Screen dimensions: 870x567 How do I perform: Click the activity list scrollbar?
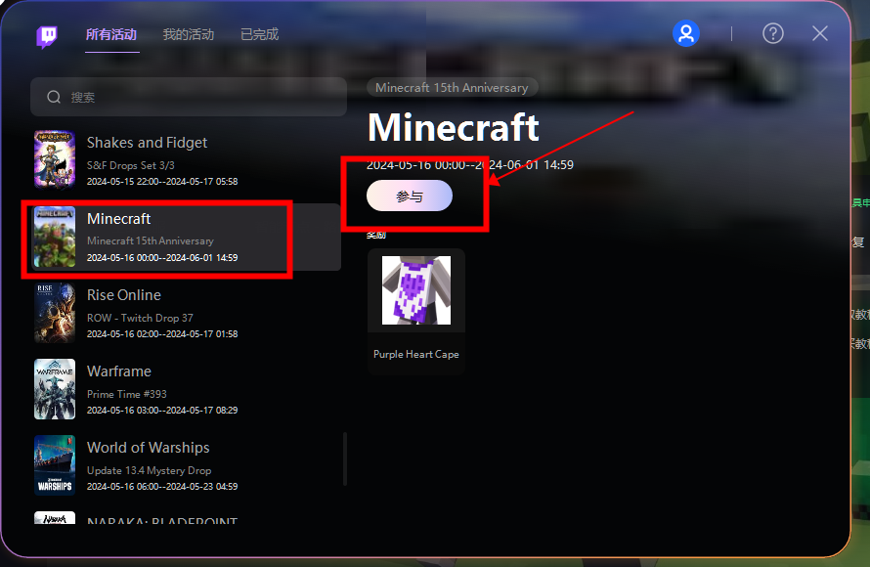pyautogui.click(x=344, y=458)
